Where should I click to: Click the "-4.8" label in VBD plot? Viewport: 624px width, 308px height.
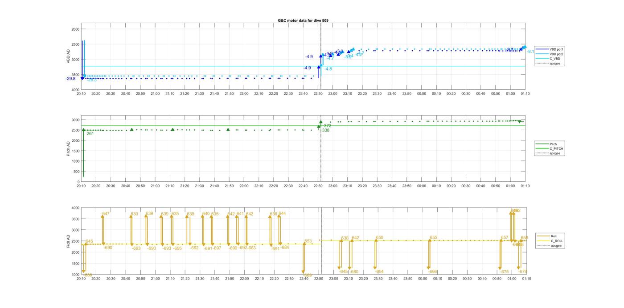pos(328,69)
